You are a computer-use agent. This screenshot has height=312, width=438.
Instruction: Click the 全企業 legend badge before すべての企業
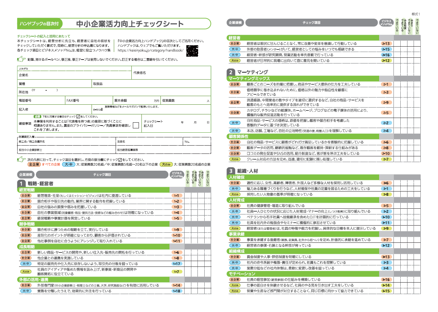coord(34,164)
